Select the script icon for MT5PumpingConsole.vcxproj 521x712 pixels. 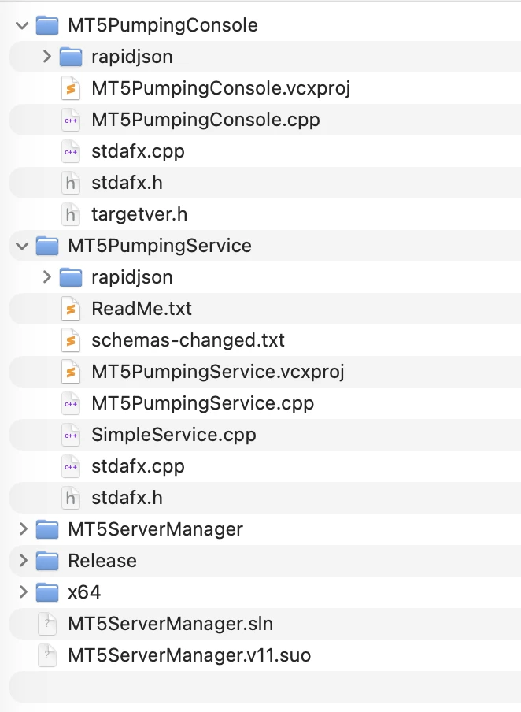coord(71,88)
